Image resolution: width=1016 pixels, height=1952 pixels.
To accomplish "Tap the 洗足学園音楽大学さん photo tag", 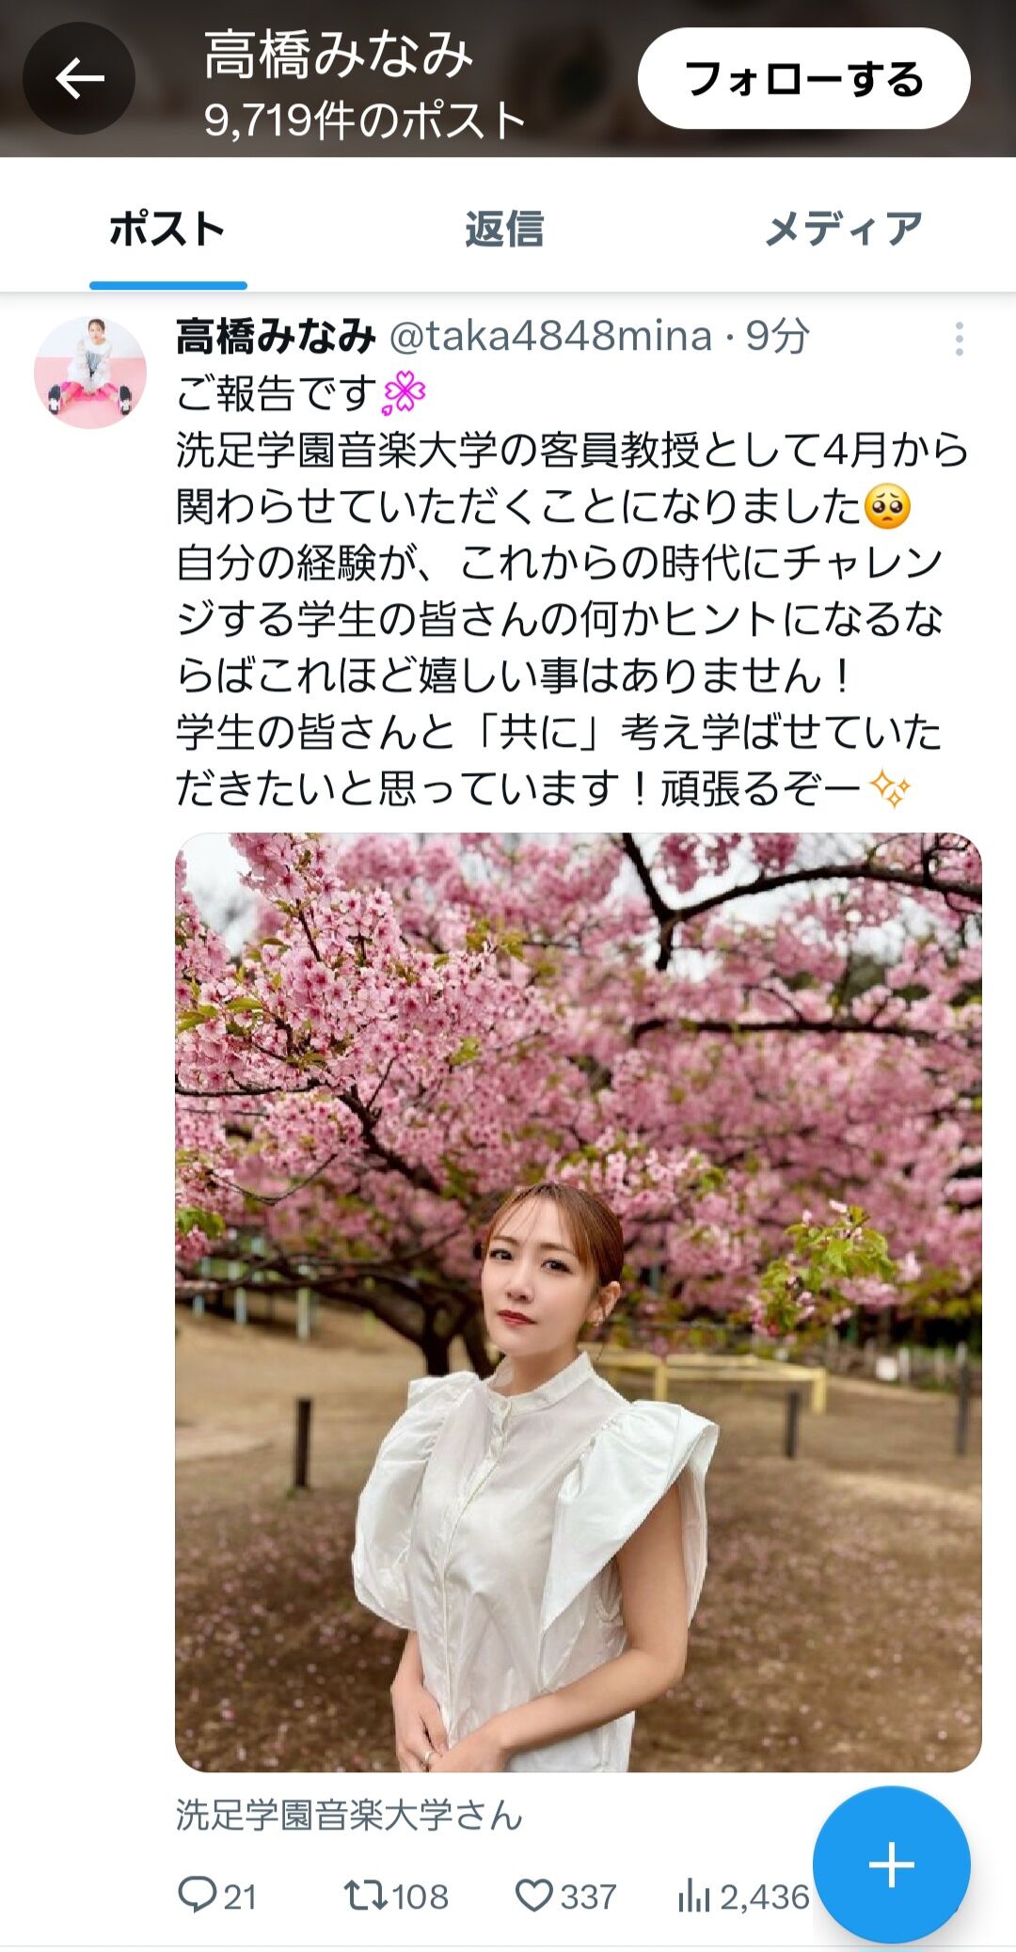I will (349, 1815).
